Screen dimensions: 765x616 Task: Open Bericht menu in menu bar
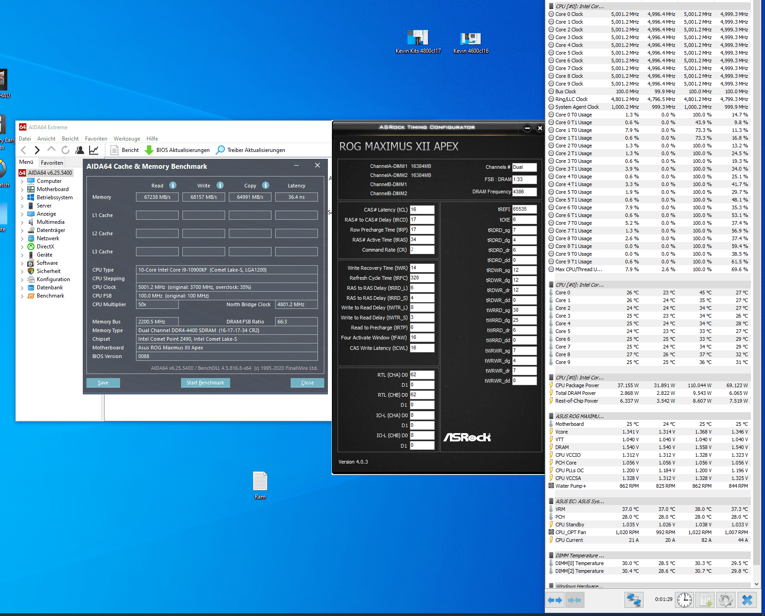[70, 139]
